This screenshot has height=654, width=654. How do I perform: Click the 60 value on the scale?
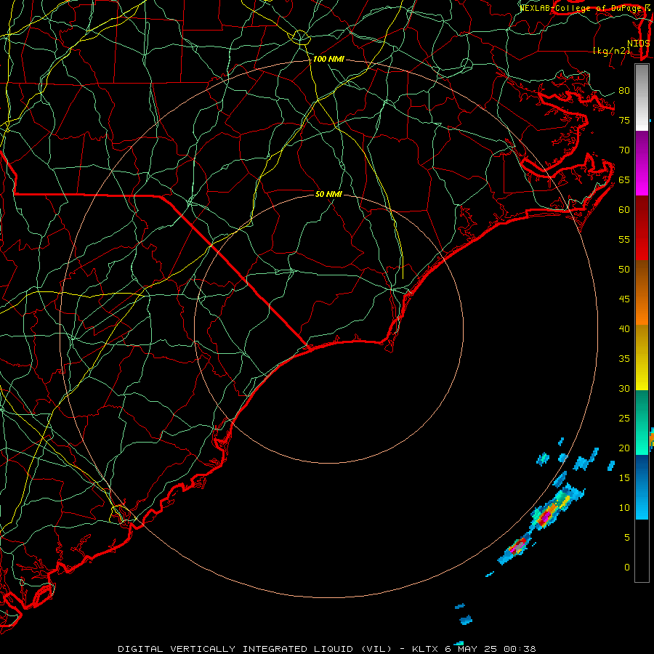(x=624, y=210)
